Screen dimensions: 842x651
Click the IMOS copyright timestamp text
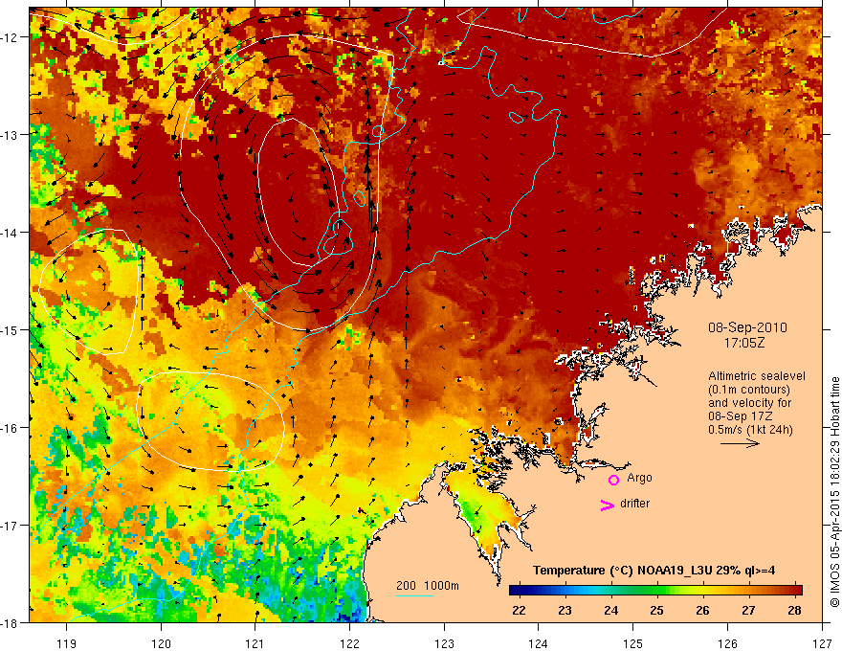click(x=835, y=492)
